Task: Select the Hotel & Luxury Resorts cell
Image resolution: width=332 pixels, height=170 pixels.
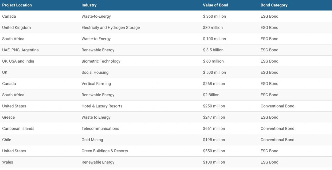Action: pos(102,106)
